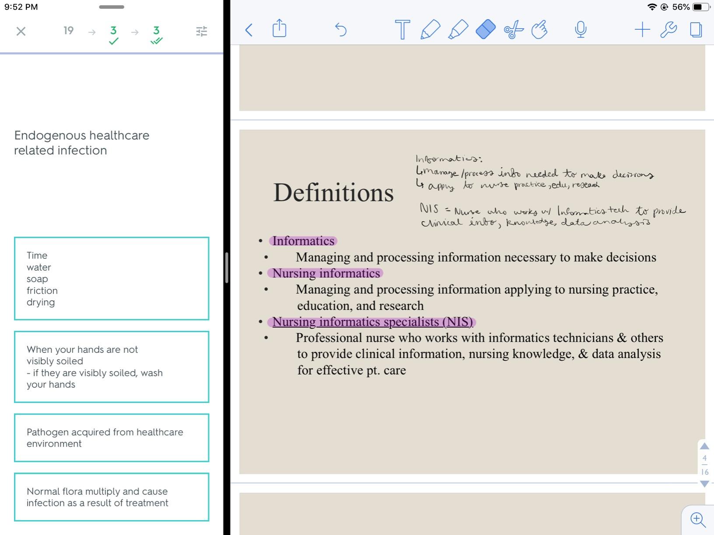The width and height of the screenshot is (714, 535).
Task: Add new content with the plus icon
Action: coord(642,30)
